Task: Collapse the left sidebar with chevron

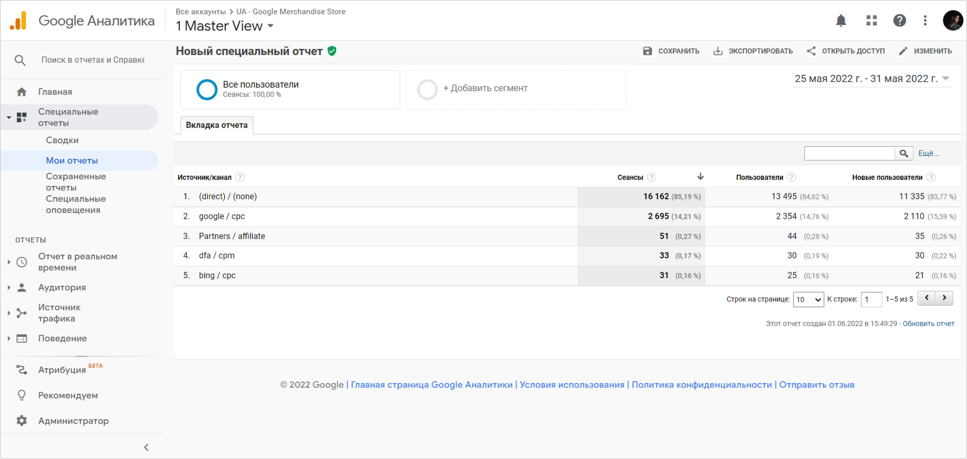Action: (146, 447)
